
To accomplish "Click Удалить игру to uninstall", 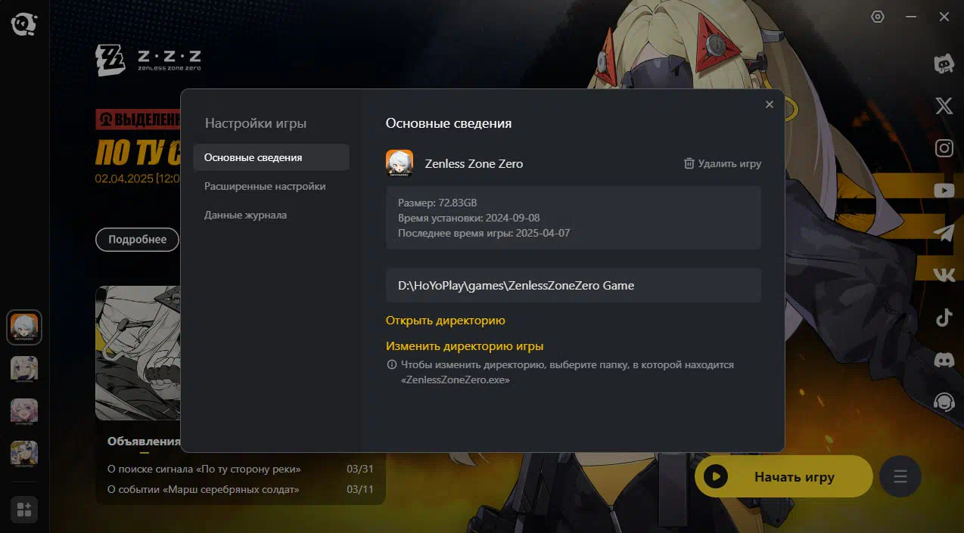I will click(x=723, y=163).
